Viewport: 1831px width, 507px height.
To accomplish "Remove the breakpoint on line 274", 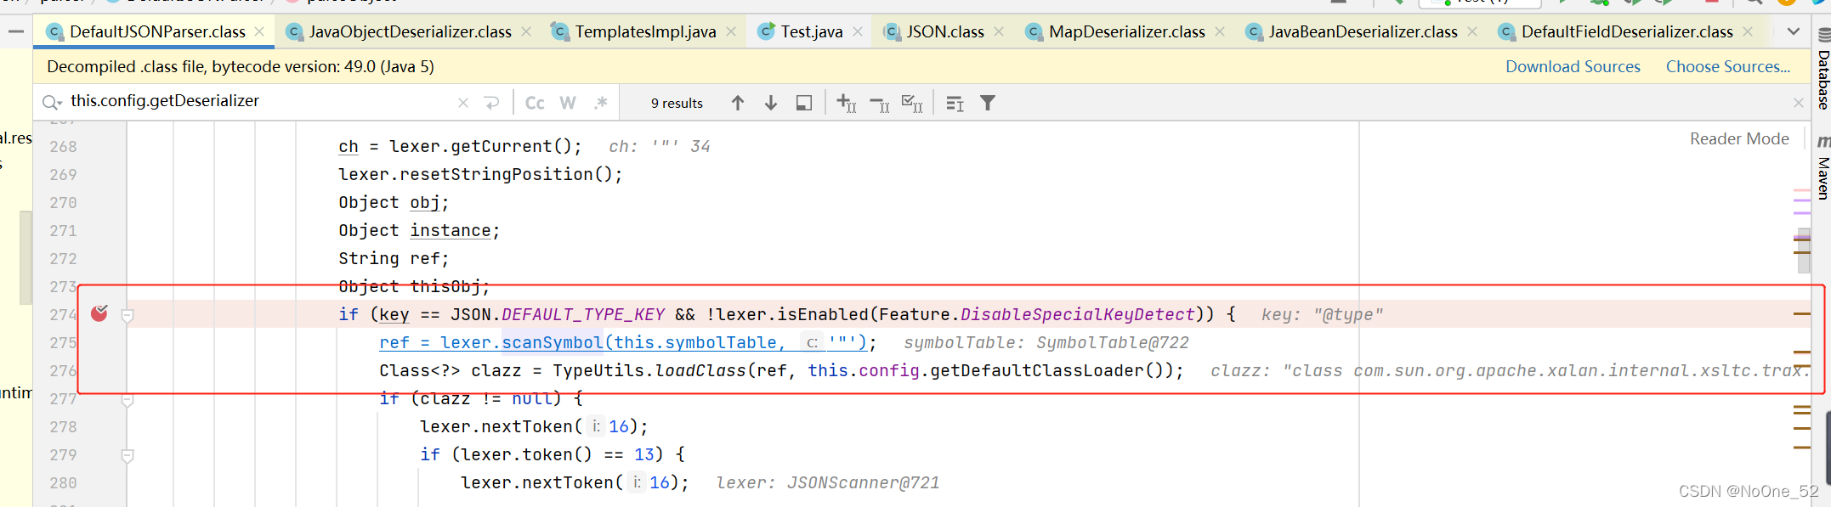I will [x=99, y=313].
